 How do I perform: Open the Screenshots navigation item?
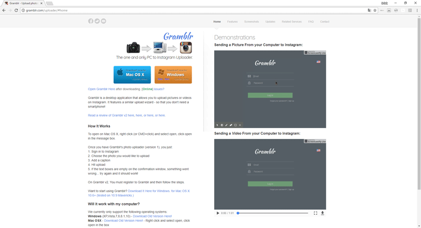252,22
